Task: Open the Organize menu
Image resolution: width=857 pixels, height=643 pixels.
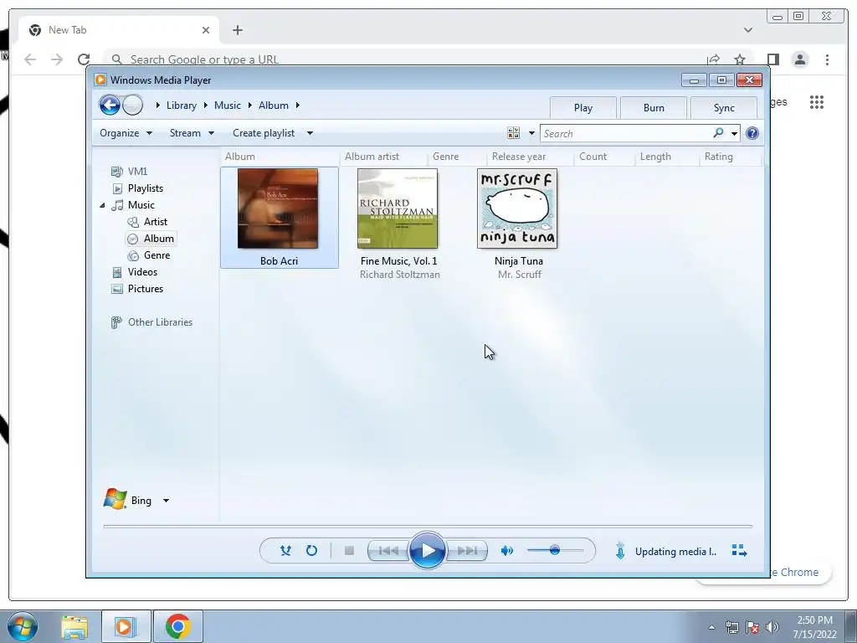Action: pos(126,133)
